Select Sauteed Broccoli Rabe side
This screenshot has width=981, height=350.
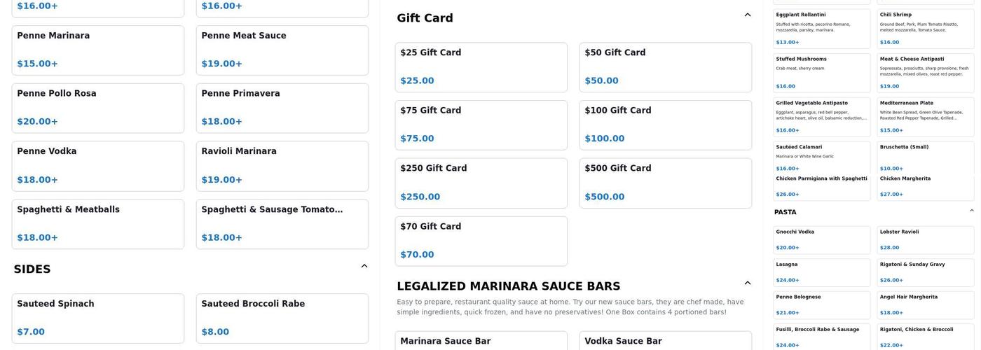(282, 318)
